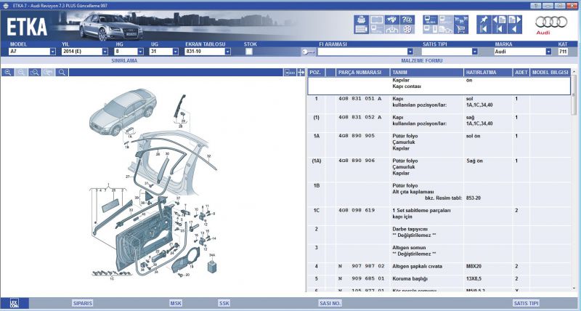Switch to the SINIRLAMA tab

pos(124,60)
